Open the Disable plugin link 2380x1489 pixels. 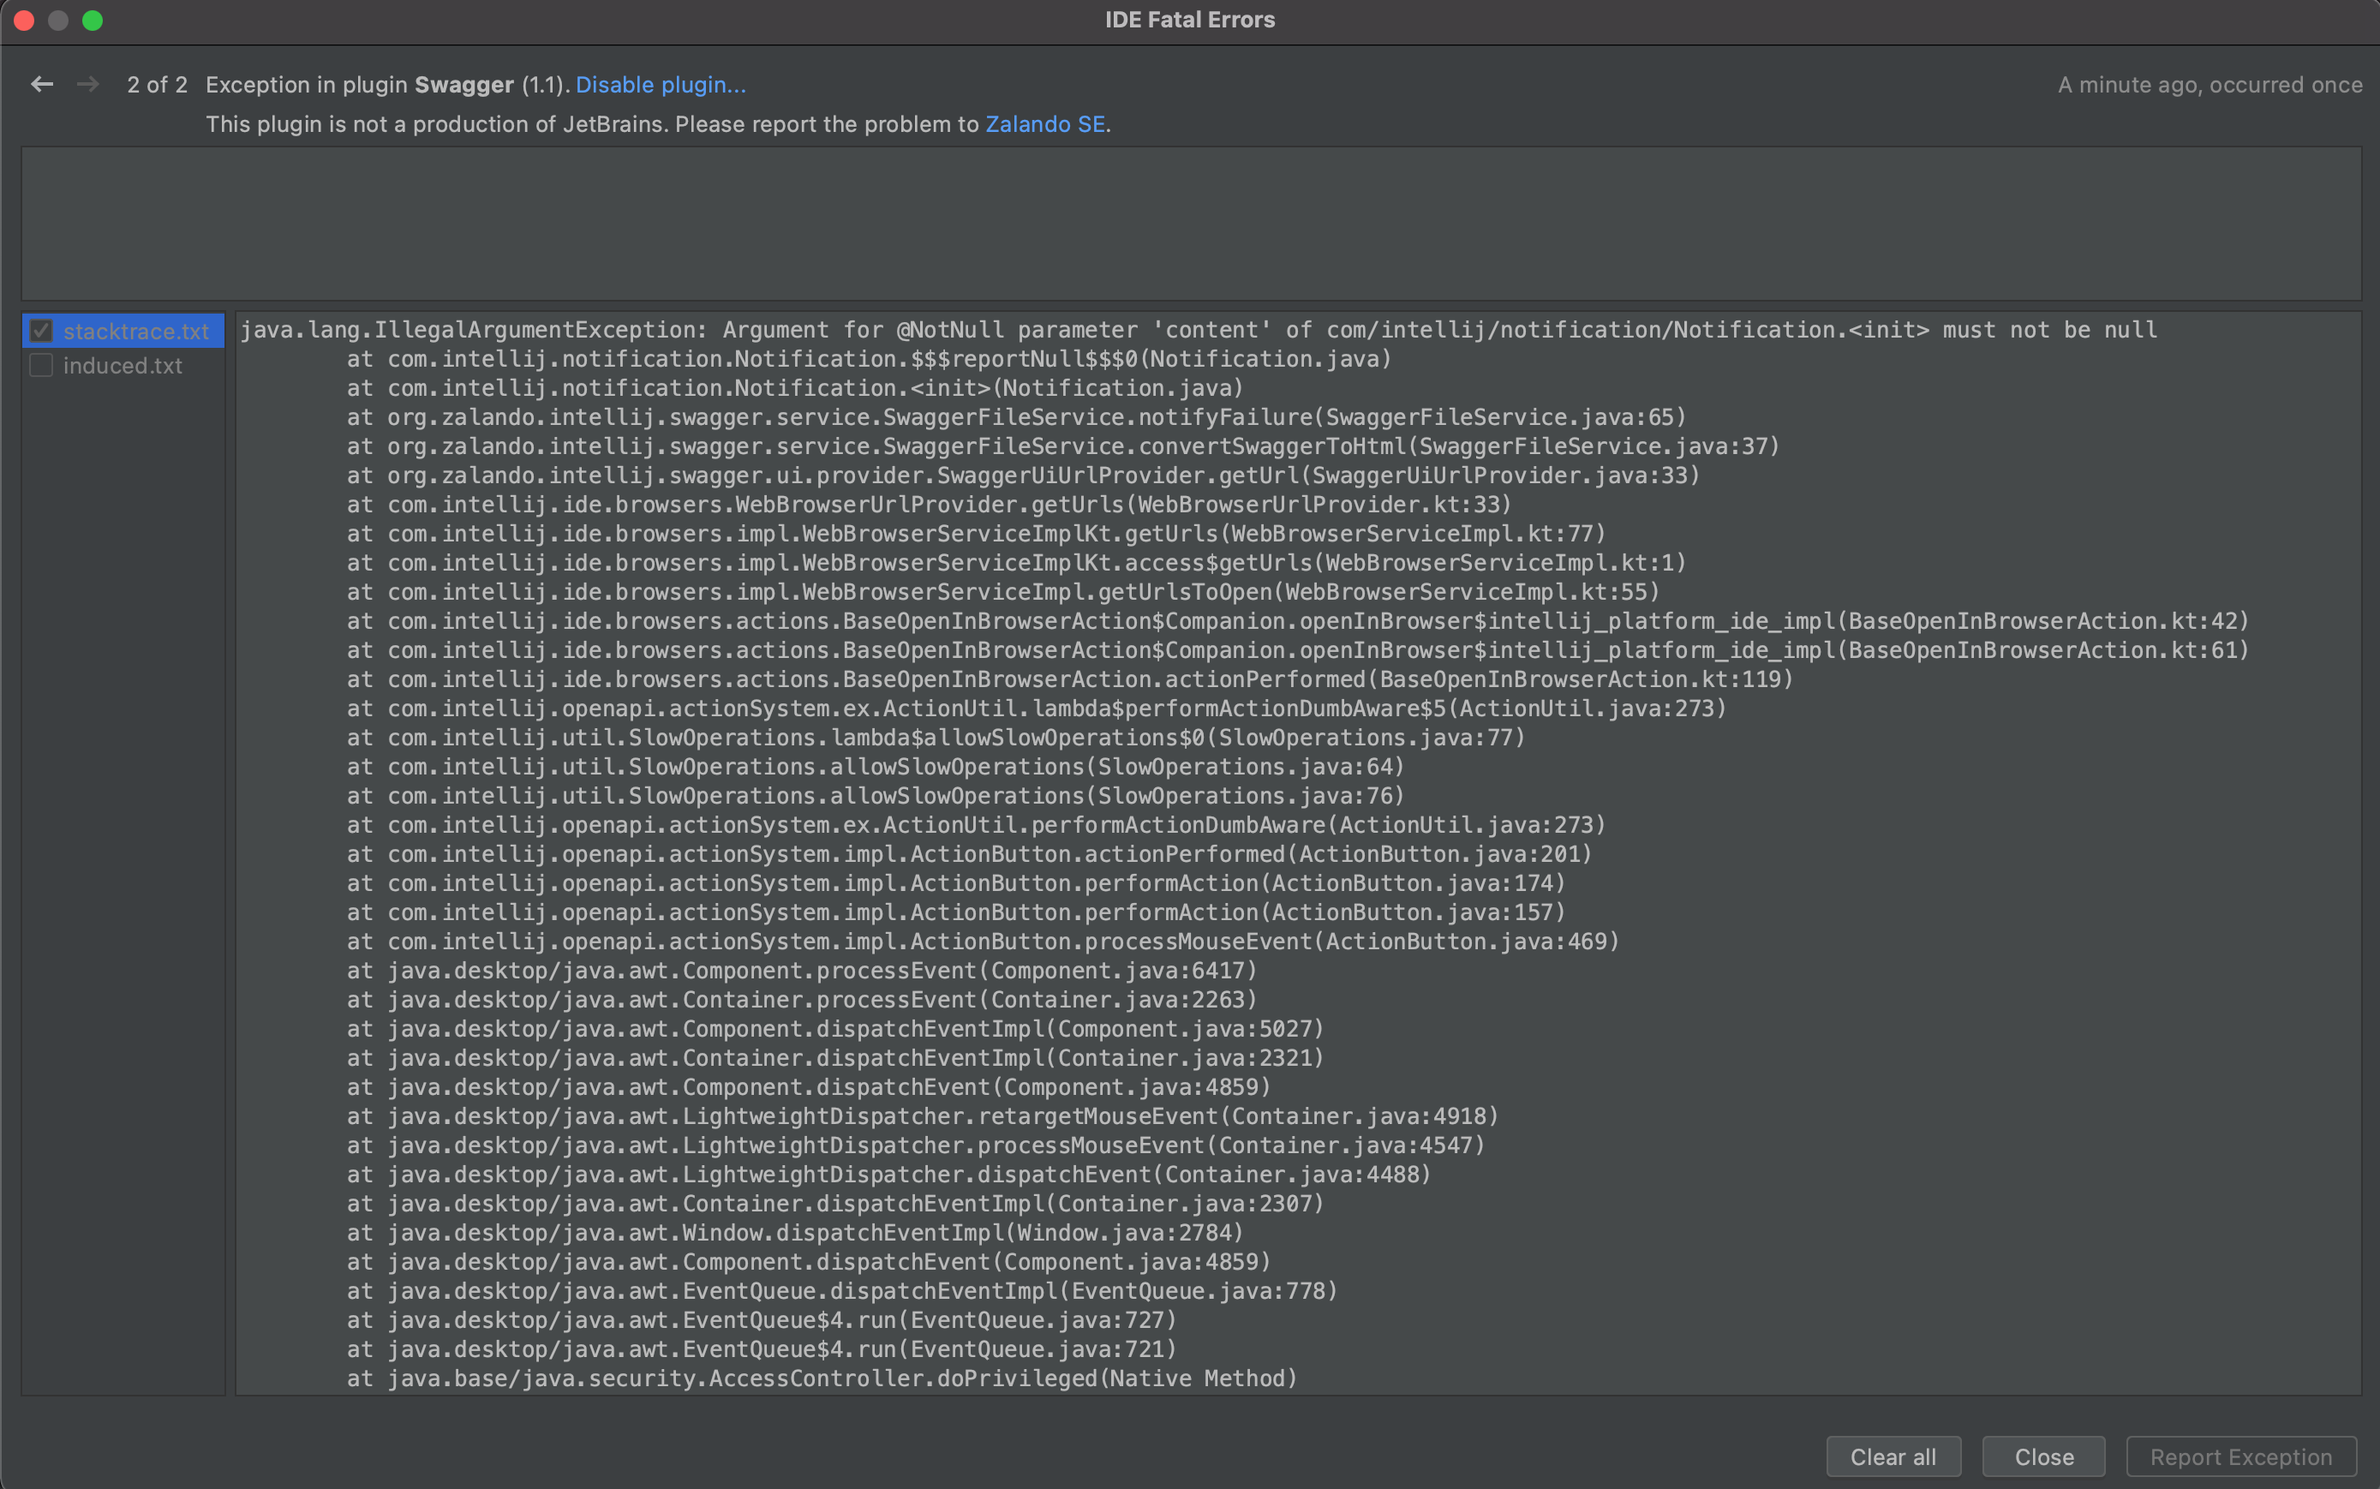pyautogui.click(x=661, y=85)
